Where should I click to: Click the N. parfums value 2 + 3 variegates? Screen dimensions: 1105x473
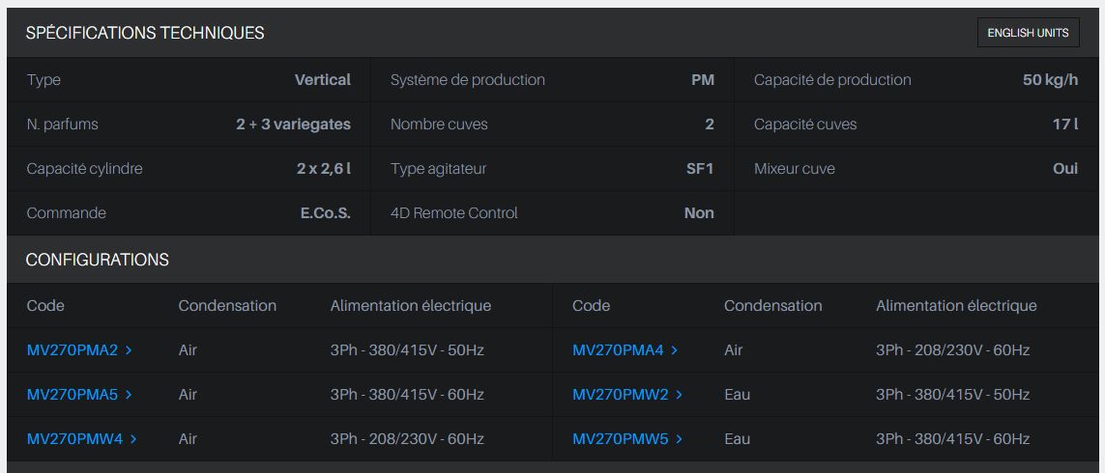293,125
